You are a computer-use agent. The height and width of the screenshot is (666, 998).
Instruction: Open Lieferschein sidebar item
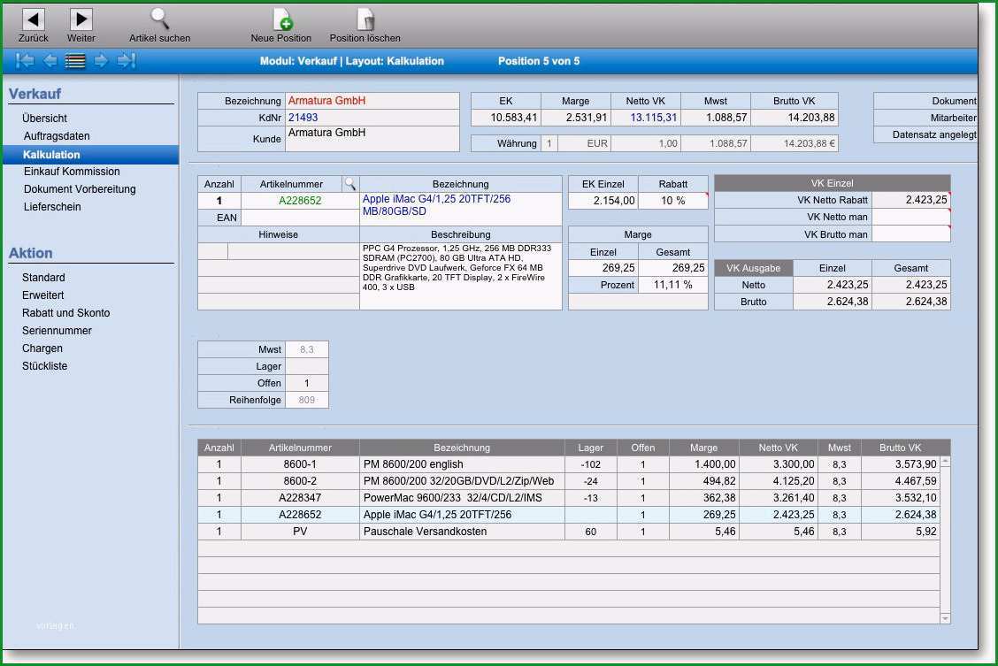[52, 207]
